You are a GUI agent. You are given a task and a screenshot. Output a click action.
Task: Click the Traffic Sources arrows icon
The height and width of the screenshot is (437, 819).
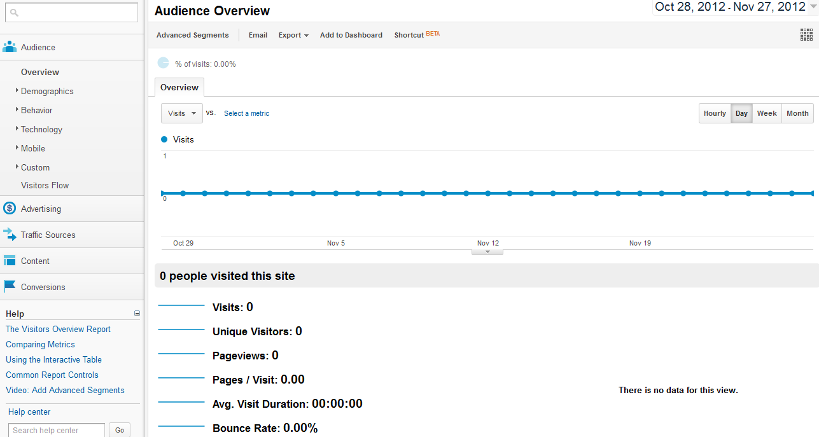click(10, 235)
